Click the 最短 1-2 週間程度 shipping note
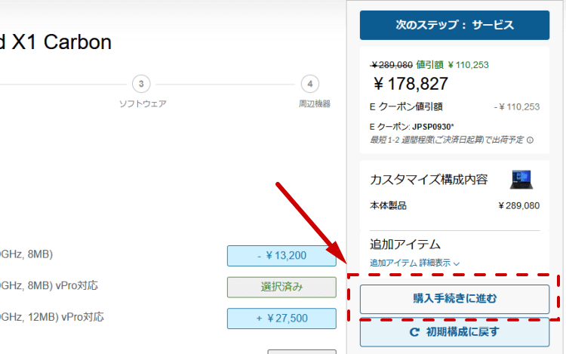The image size is (566, 354). point(447,140)
